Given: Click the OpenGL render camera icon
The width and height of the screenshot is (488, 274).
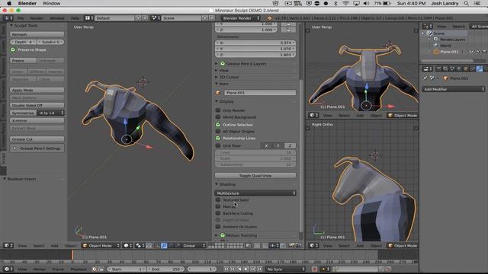Looking at the screenshot, I should click(x=291, y=245).
